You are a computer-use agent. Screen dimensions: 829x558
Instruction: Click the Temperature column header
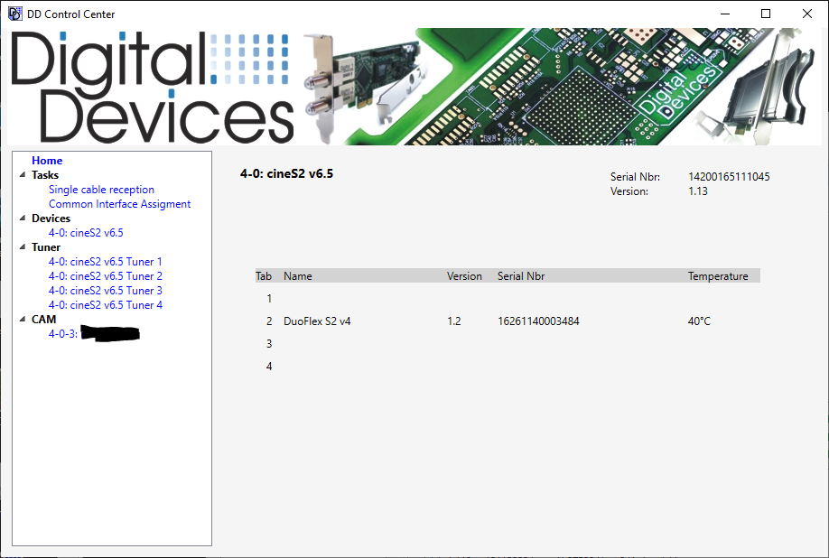pyautogui.click(x=717, y=276)
